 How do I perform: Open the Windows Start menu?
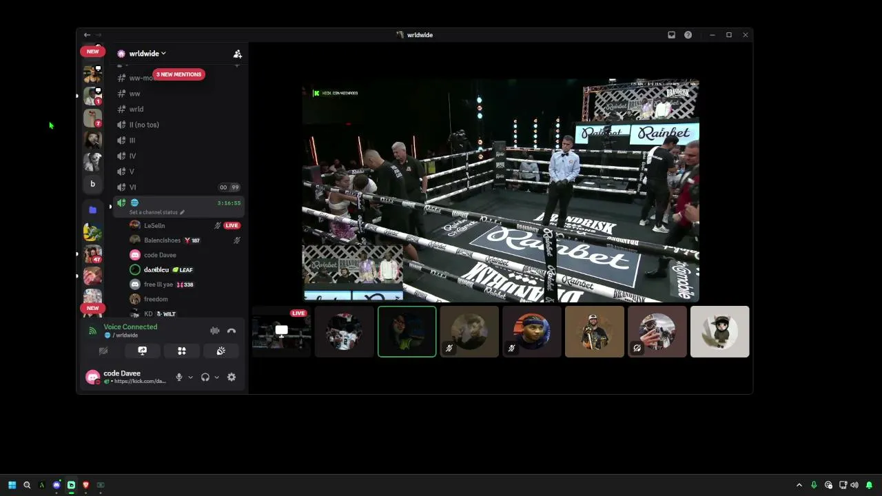tap(12, 485)
